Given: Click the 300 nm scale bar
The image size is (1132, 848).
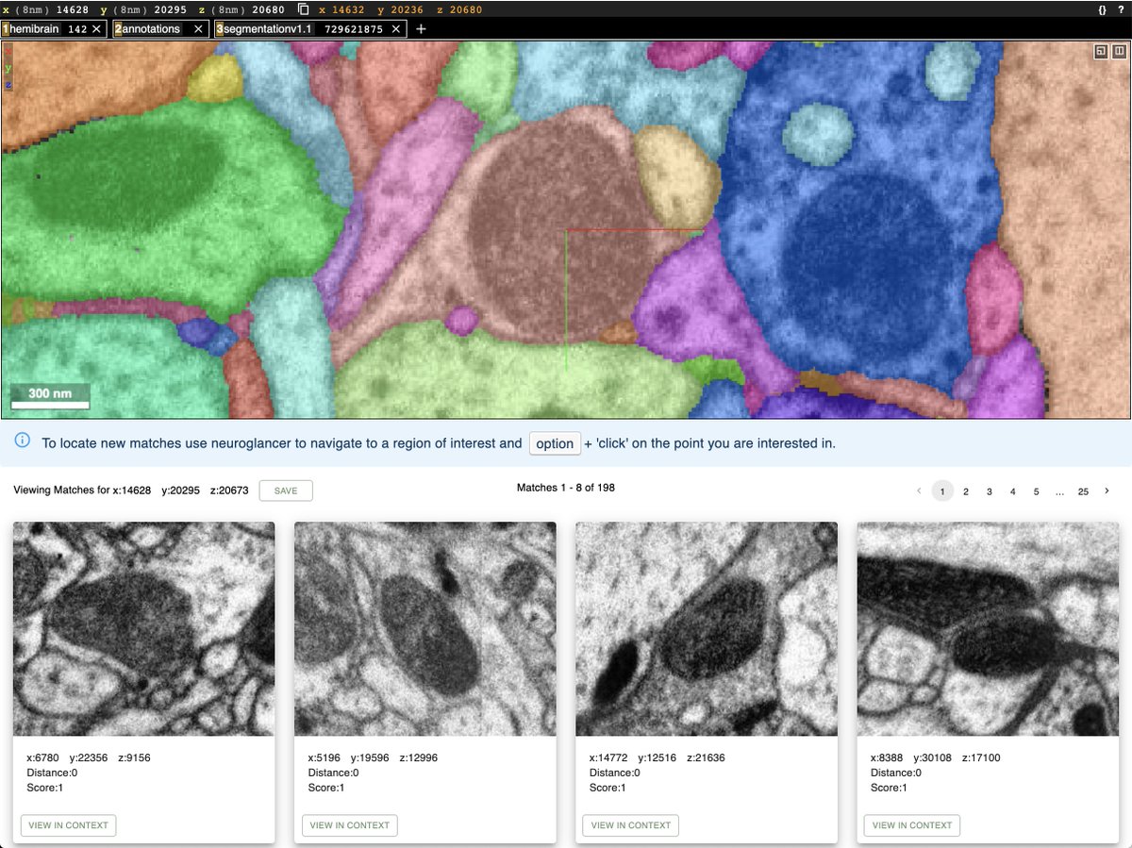Looking at the screenshot, I should pos(51,395).
